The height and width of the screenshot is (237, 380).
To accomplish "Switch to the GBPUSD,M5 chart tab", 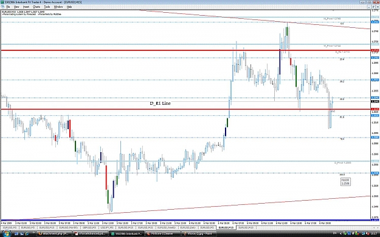I will click(x=89, y=227).
